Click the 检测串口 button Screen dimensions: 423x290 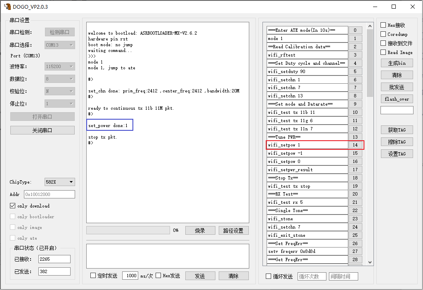click(59, 32)
